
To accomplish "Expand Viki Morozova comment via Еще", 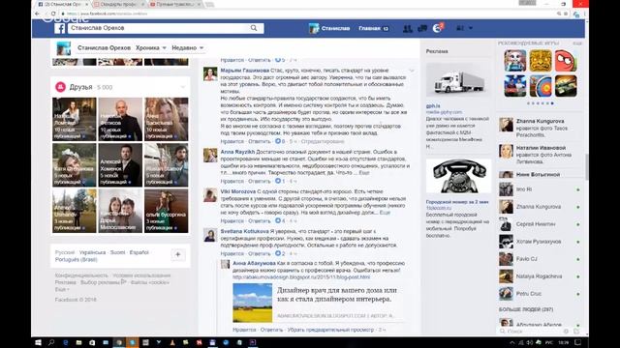I will pos(385,213).
